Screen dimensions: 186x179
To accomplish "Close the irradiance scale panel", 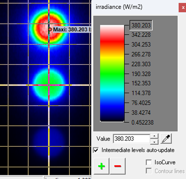I will coord(183,8).
